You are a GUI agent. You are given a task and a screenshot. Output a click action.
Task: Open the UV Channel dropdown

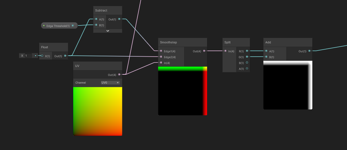click(x=110, y=83)
